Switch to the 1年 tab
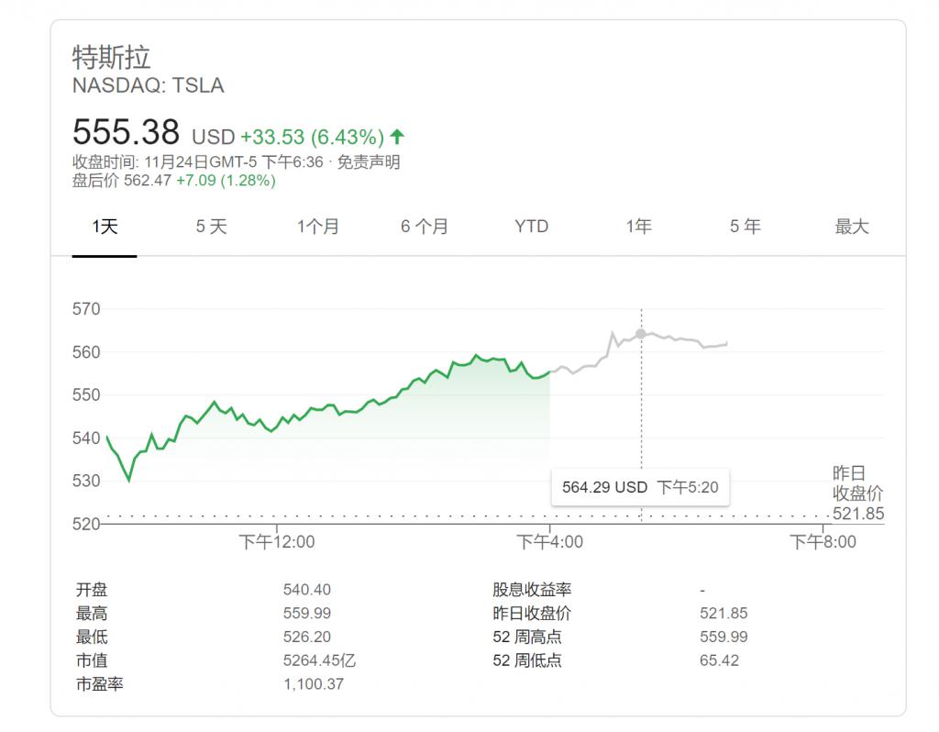The image size is (939, 732). pyautogui.click(x=638, y=227)
